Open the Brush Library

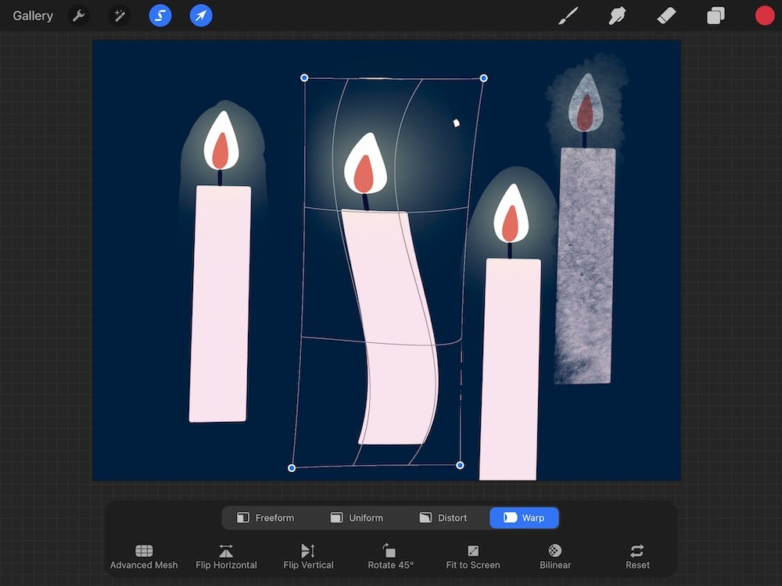pos(568,15)
